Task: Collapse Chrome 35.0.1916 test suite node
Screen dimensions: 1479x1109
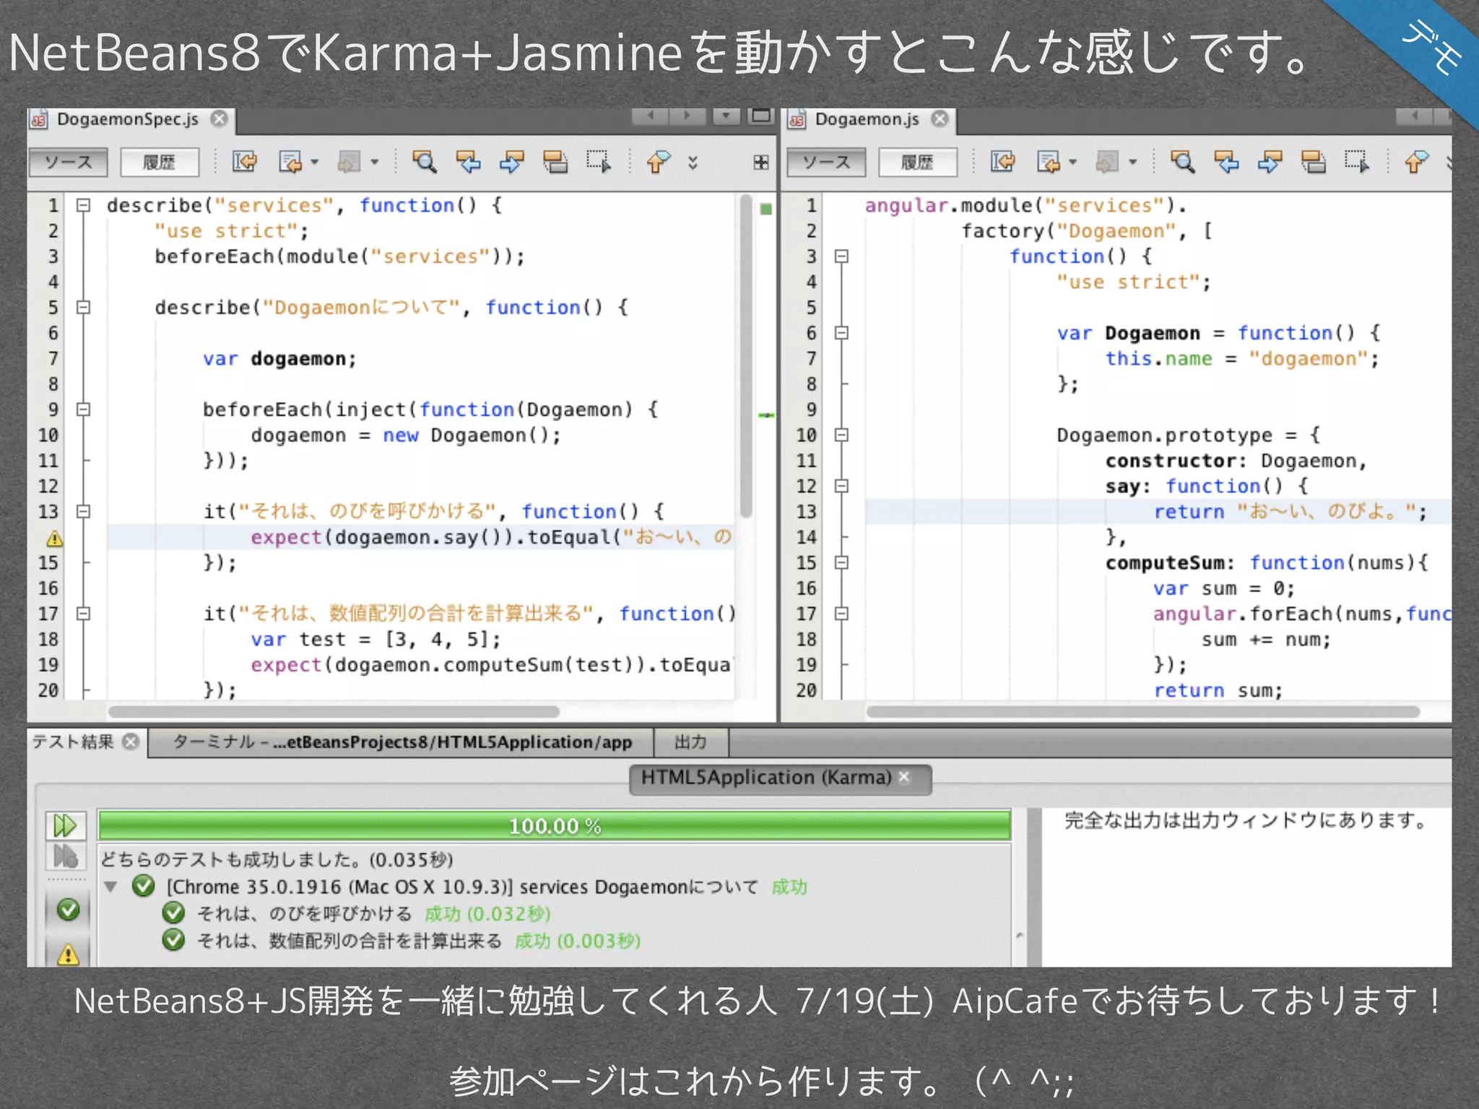Action: tap(110, 887)
